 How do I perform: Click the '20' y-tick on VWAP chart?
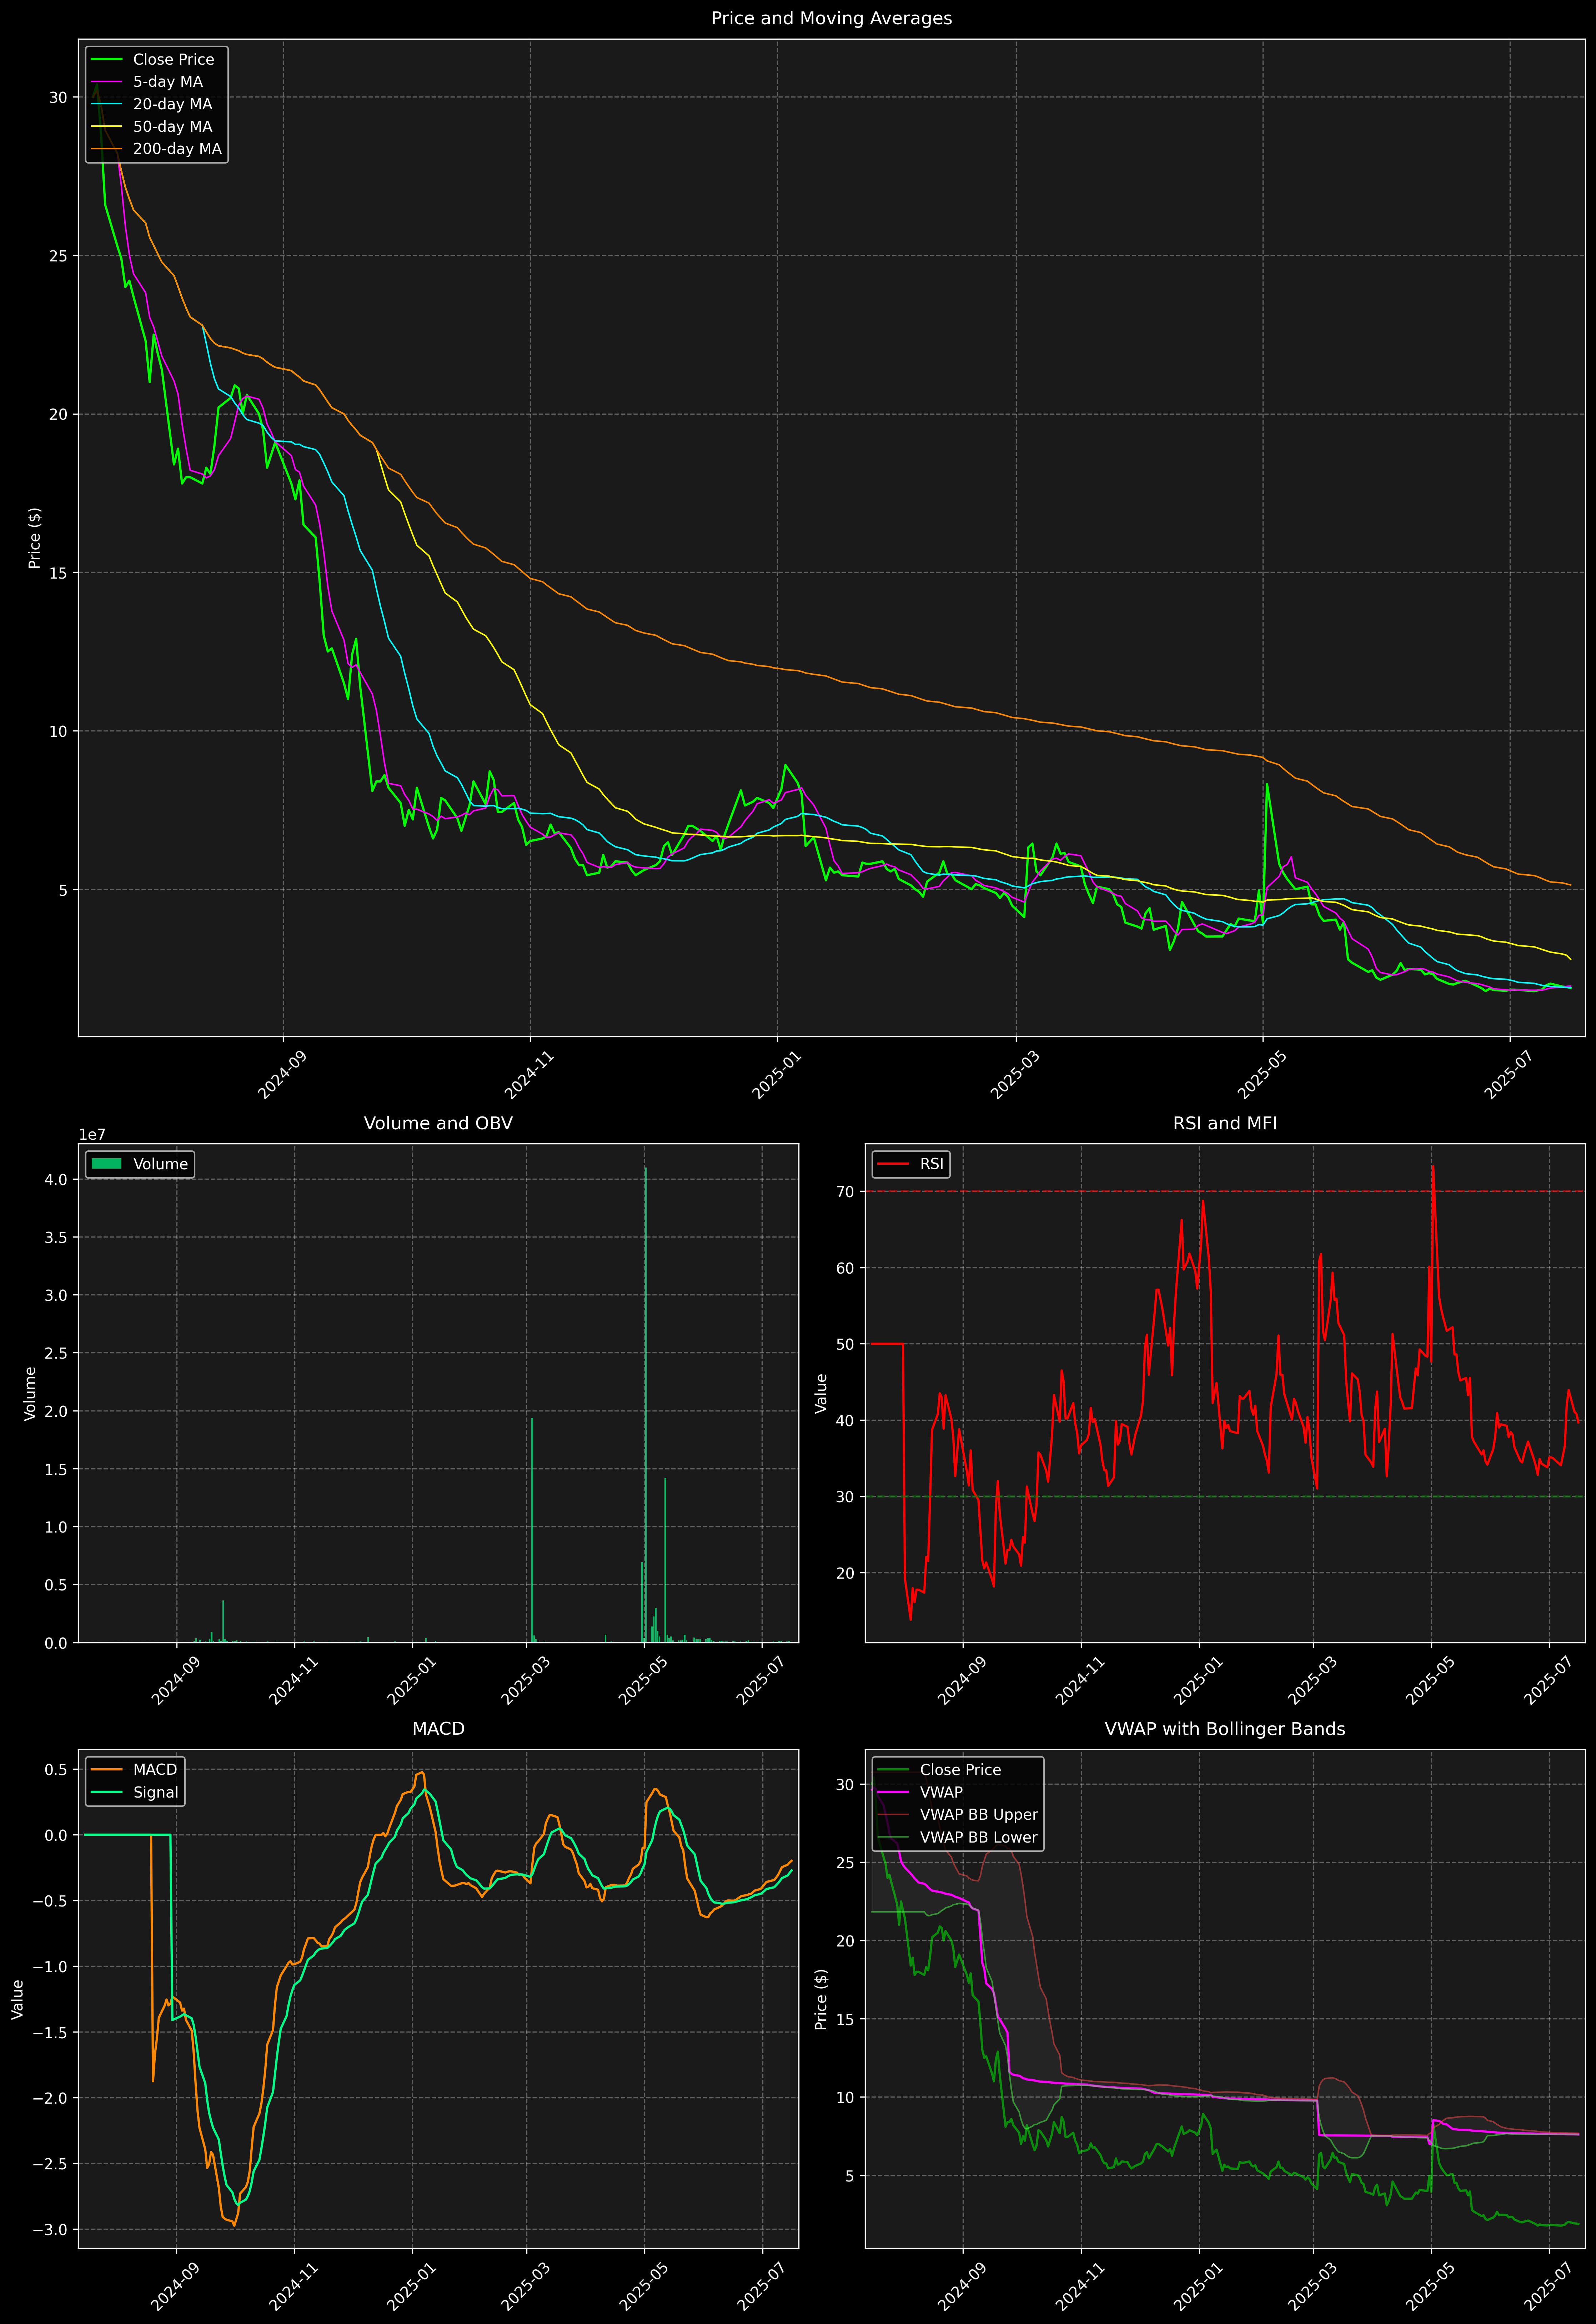pyautogui.click(x=846, y=1941)
